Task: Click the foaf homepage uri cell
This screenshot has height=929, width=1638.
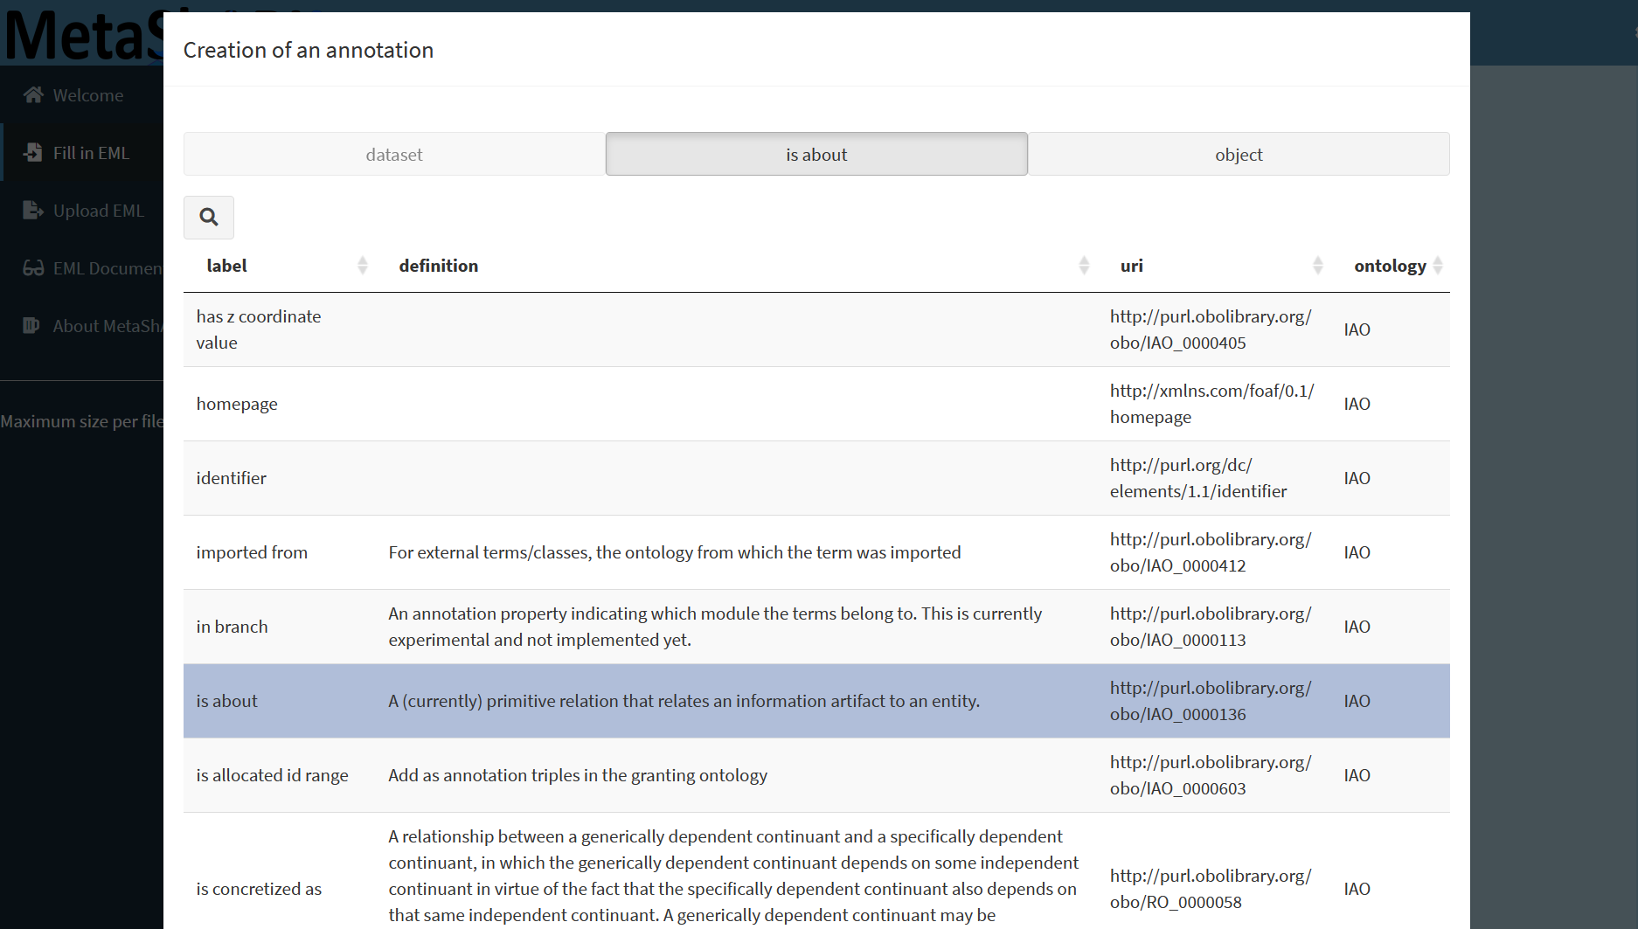Action: [x=1214, y=404]
